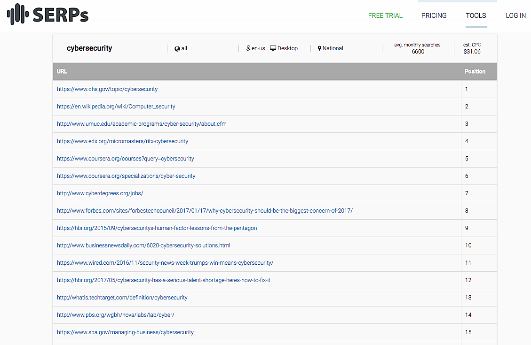Click the Desktop monitor icon
The image size is (531, 345).
[x=273, y=48]
